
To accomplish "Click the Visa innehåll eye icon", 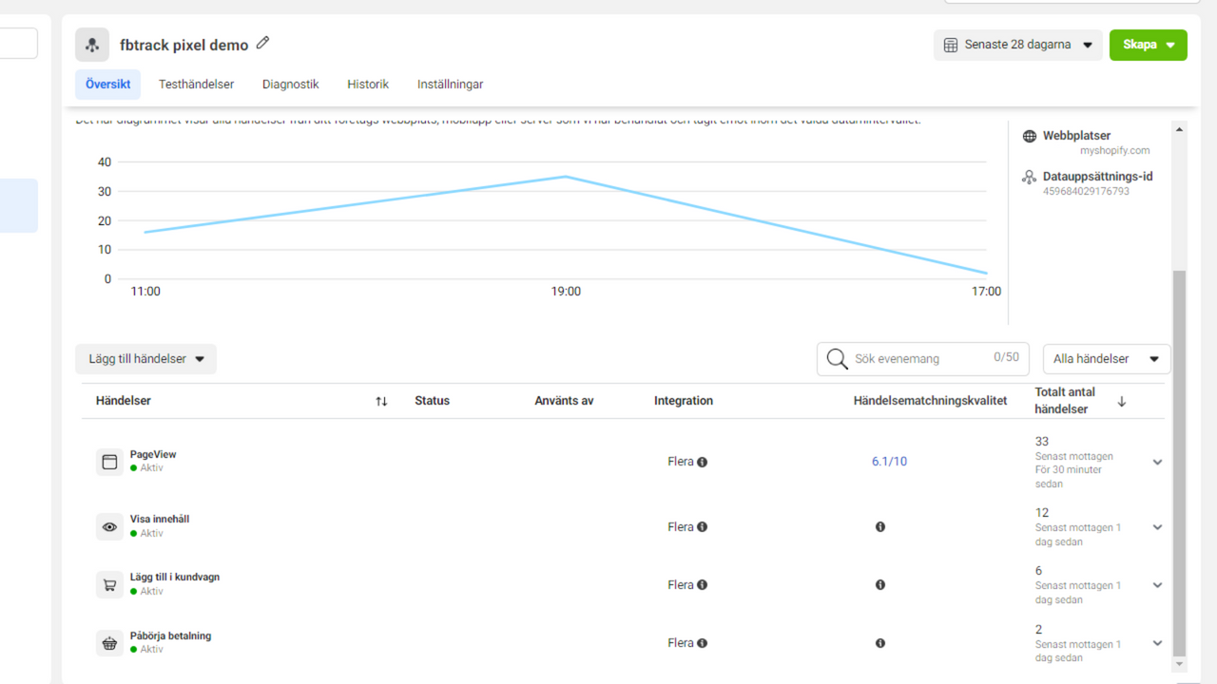I will tap(109, 526).
